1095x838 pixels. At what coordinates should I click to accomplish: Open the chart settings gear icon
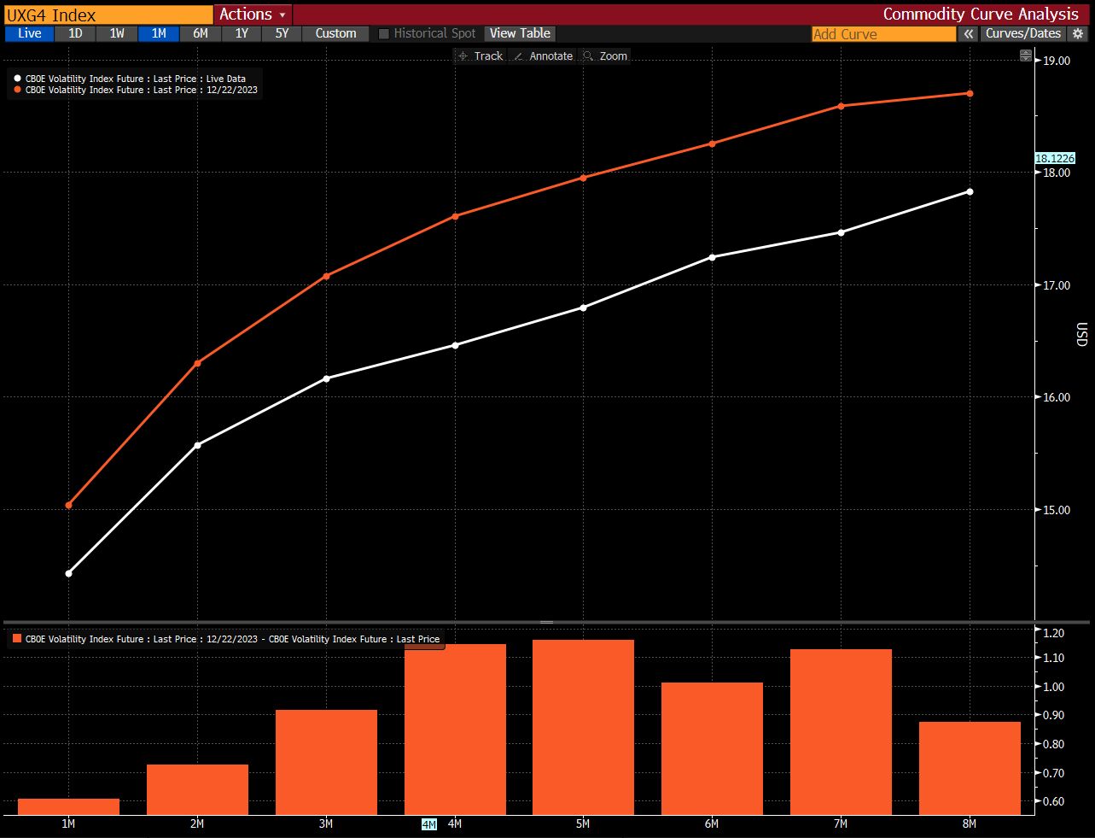(1078, 33)
